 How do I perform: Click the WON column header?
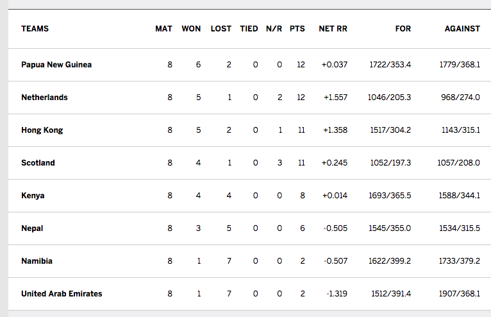[191, 29]
